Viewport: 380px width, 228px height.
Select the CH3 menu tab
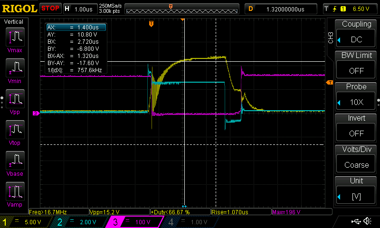[331, 38]
